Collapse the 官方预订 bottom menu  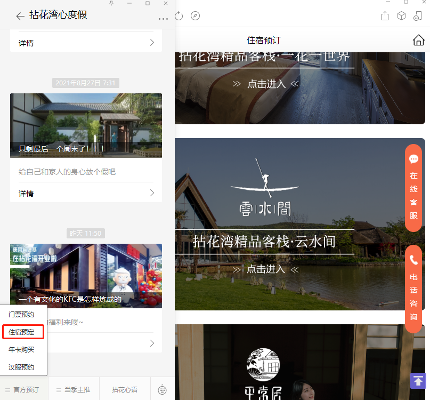tap(23, 390)
